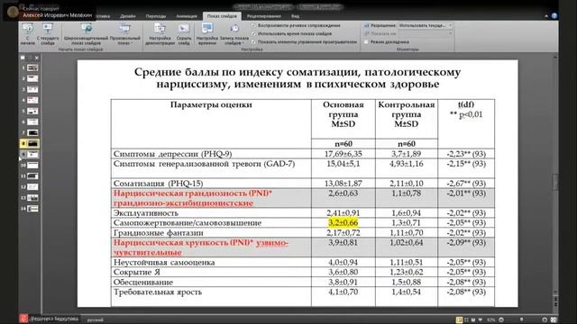577x324 pixels.
Task: Switch to Slide Sorter view icon
Action: tap(467, 320)
